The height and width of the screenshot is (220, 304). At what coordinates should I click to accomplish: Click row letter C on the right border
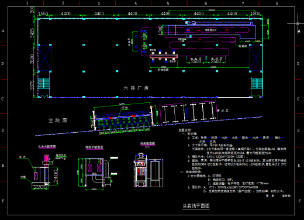(x=298, y=99)
